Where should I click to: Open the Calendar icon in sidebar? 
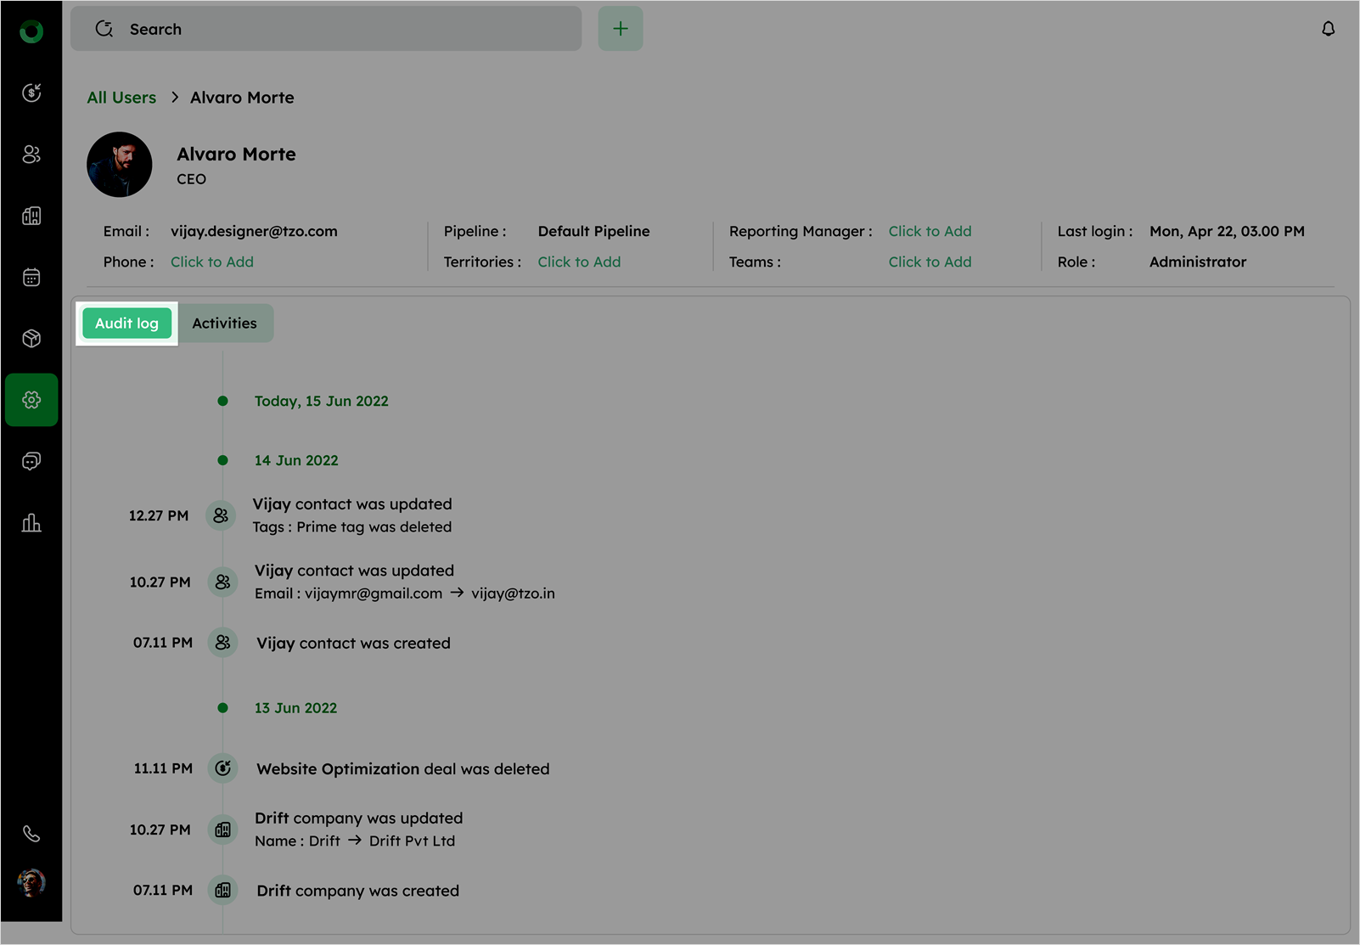[31, 278]
